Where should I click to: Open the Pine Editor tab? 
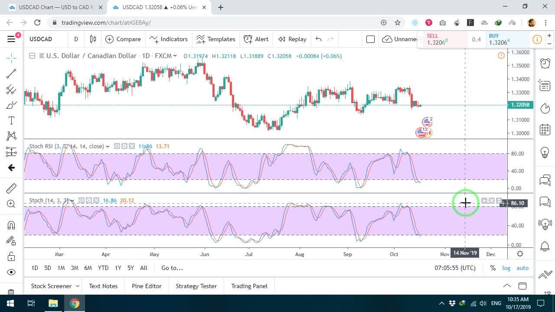click(x=147, y=286)
